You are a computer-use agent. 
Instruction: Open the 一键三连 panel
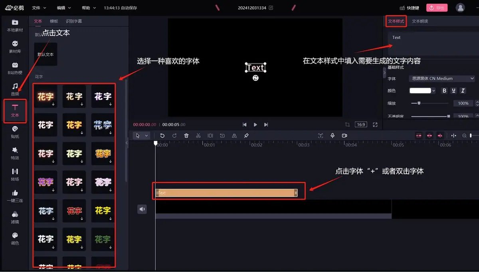pyautogui.click(x=15, y=196)
